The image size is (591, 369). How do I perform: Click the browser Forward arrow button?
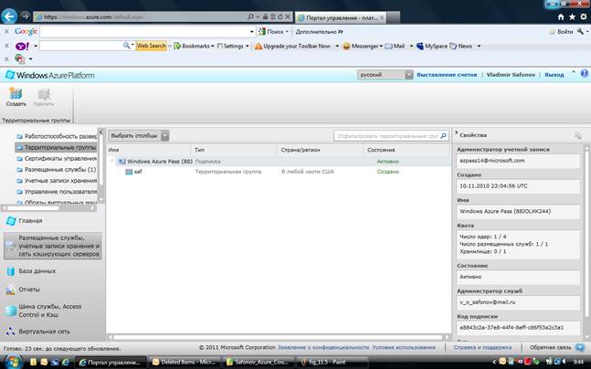click(x=25, y=16)
